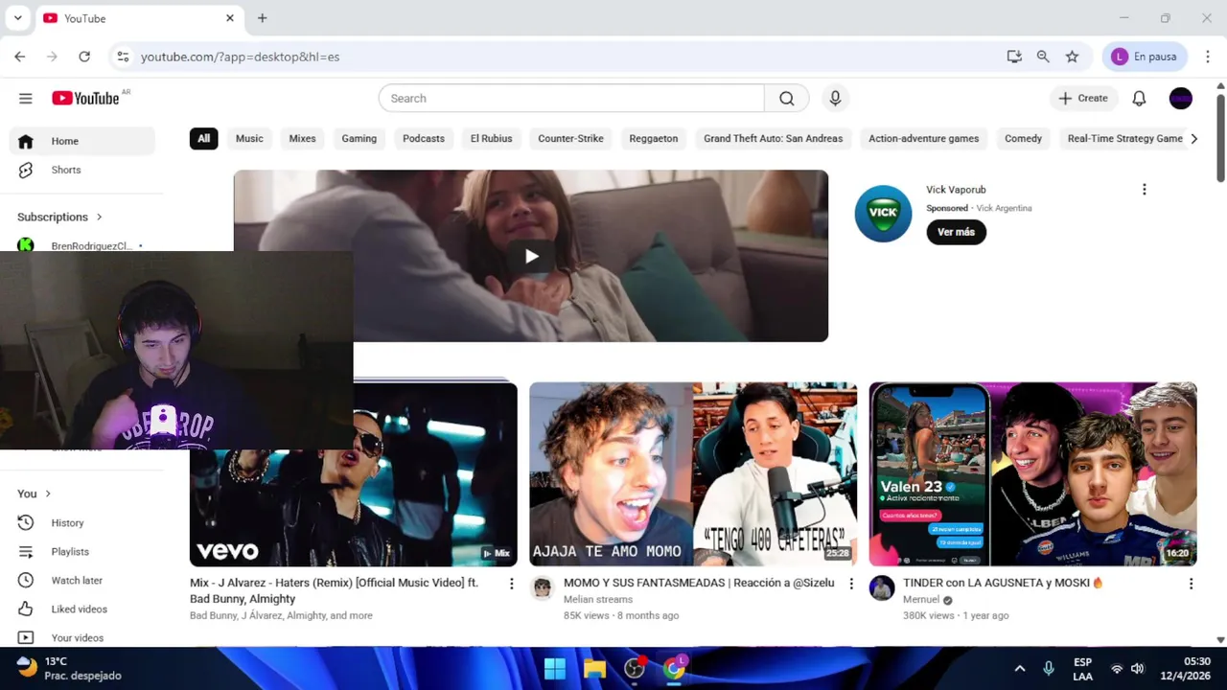Select the All filter chip

tap(203, 138)
